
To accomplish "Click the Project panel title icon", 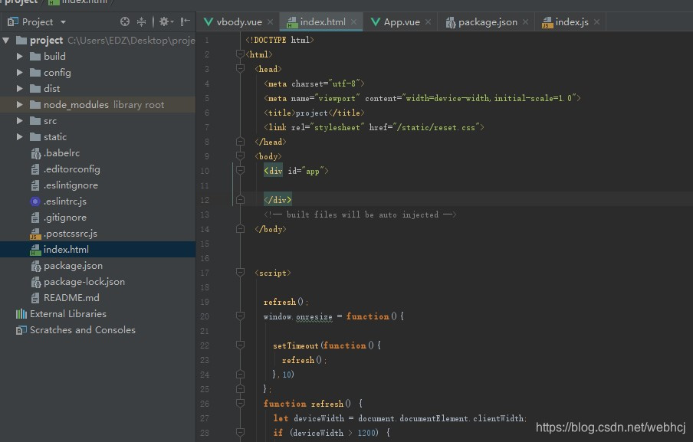I will [13, 21].
